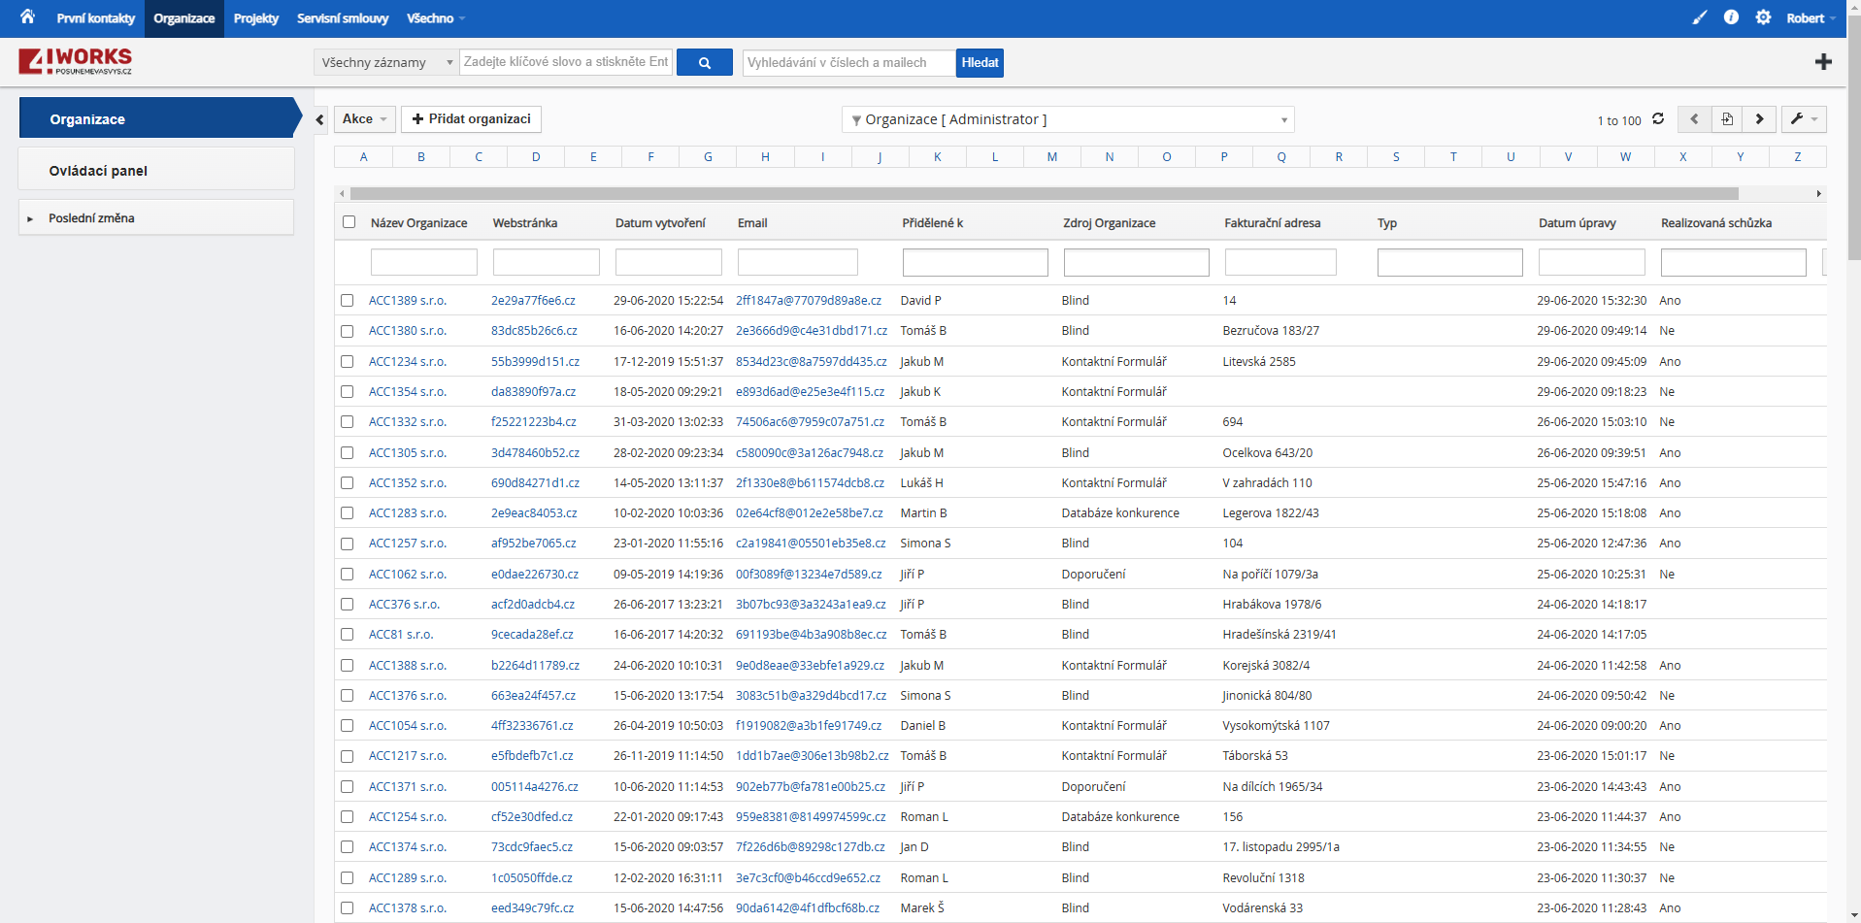Open website link 2e29a77f6e6.cz
This screenshot has width=1861, height=923.
tap(533, 301)
